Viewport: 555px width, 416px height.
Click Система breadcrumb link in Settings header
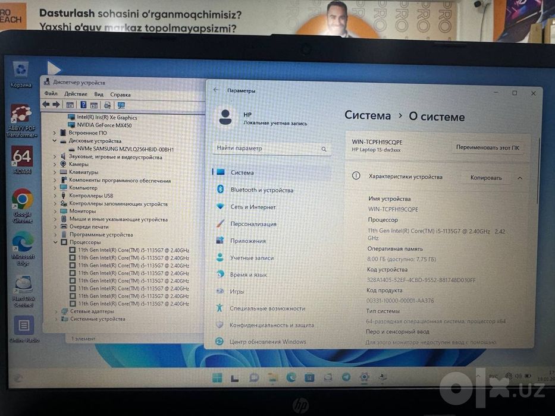[368, 115]
